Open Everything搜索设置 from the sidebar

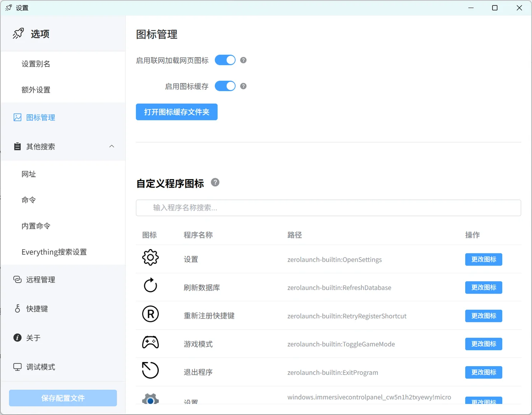[x=54, y=252]
